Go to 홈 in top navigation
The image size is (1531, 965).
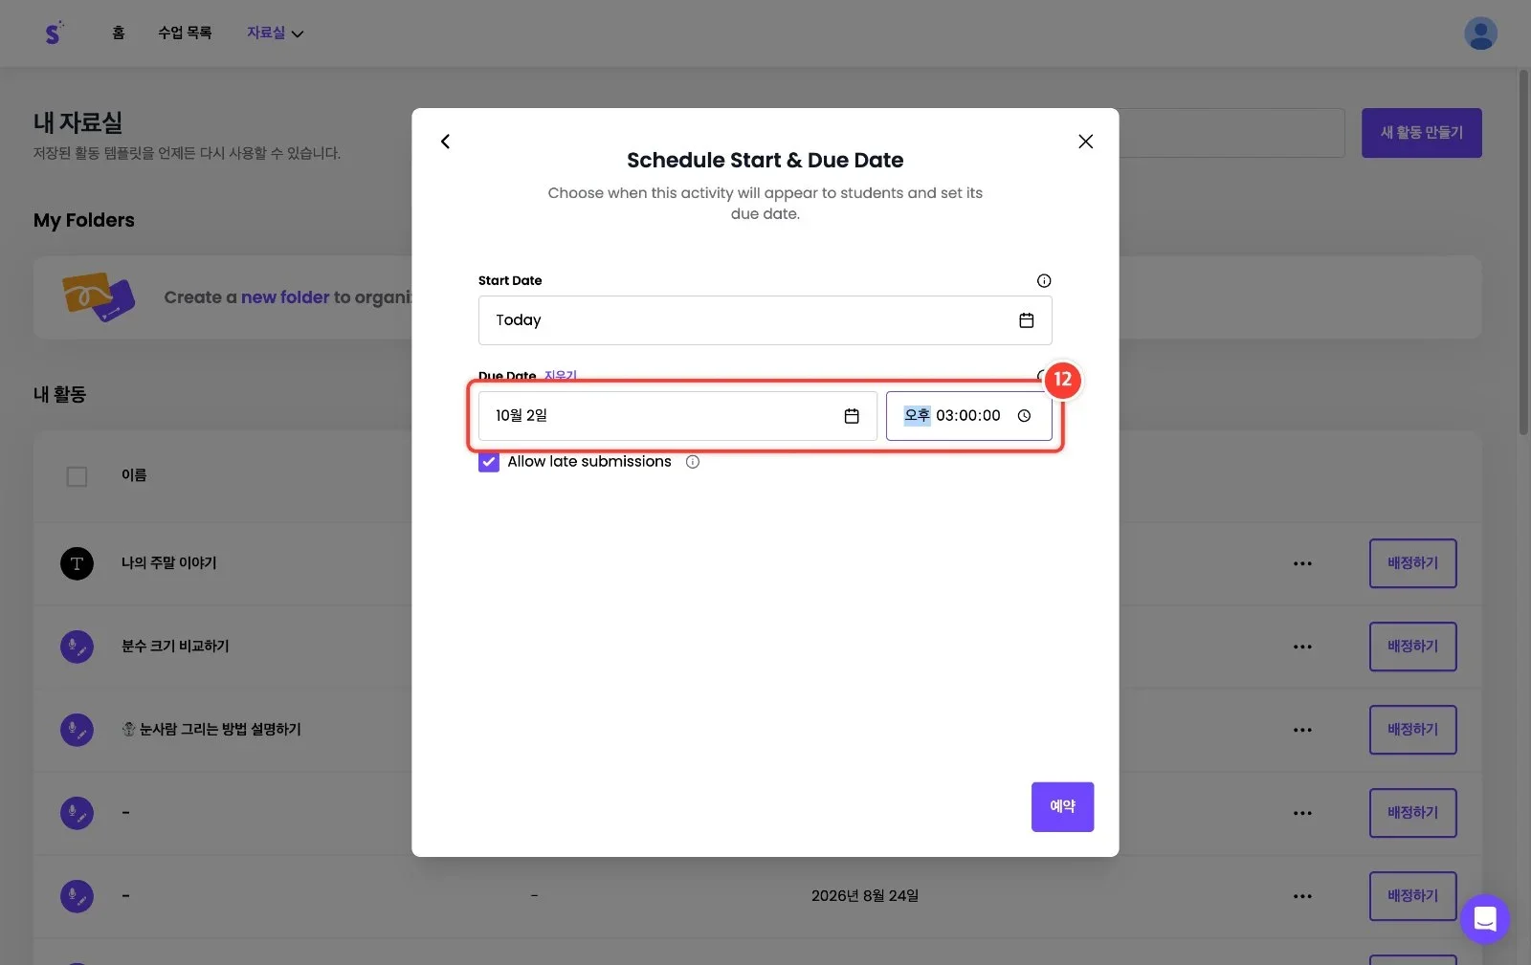click(118, 33)
